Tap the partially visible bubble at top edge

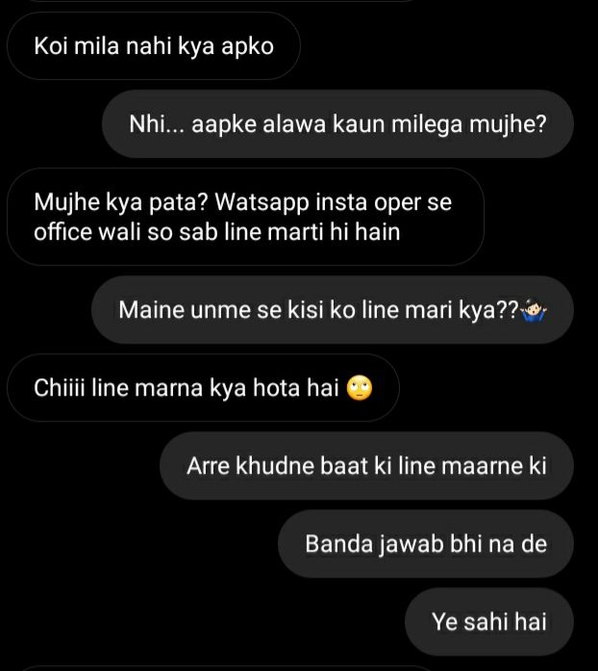pos(222,1)
